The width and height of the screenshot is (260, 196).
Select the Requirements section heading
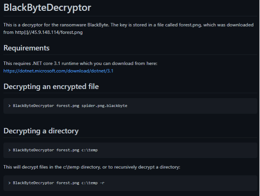[x=26, y=48]
